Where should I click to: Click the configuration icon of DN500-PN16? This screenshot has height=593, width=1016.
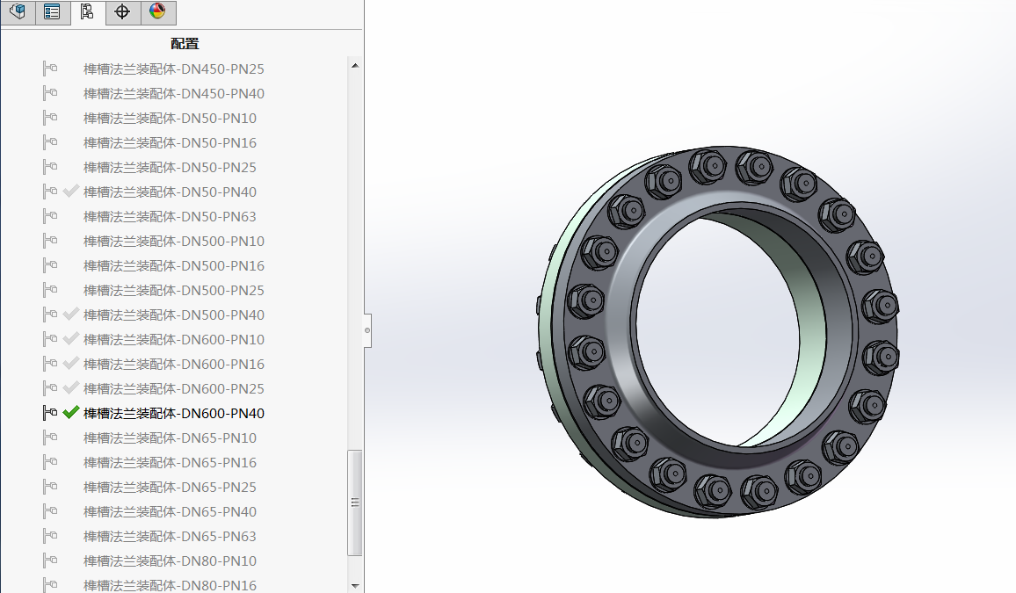click(50, 265)
